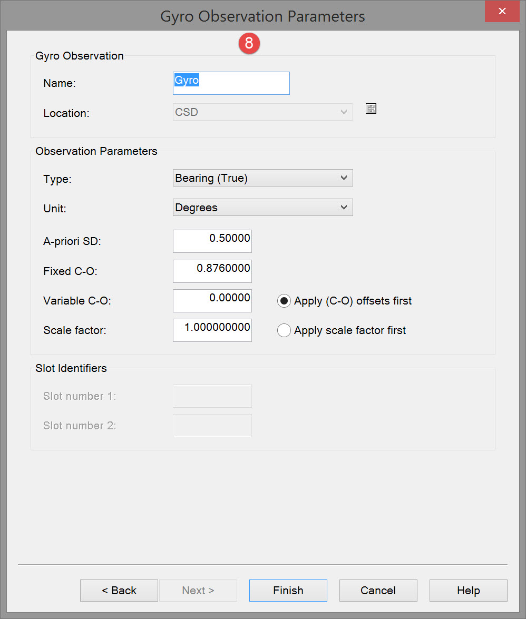526x619 pixels.
Task: Click the Finish button
Action: coord(288,591)
